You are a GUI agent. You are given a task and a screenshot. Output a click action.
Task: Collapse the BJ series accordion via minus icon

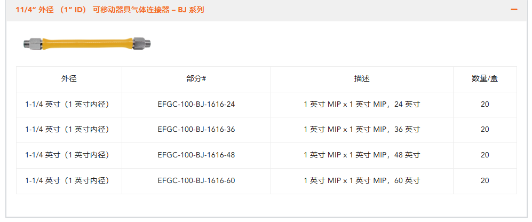pos(514,10)
